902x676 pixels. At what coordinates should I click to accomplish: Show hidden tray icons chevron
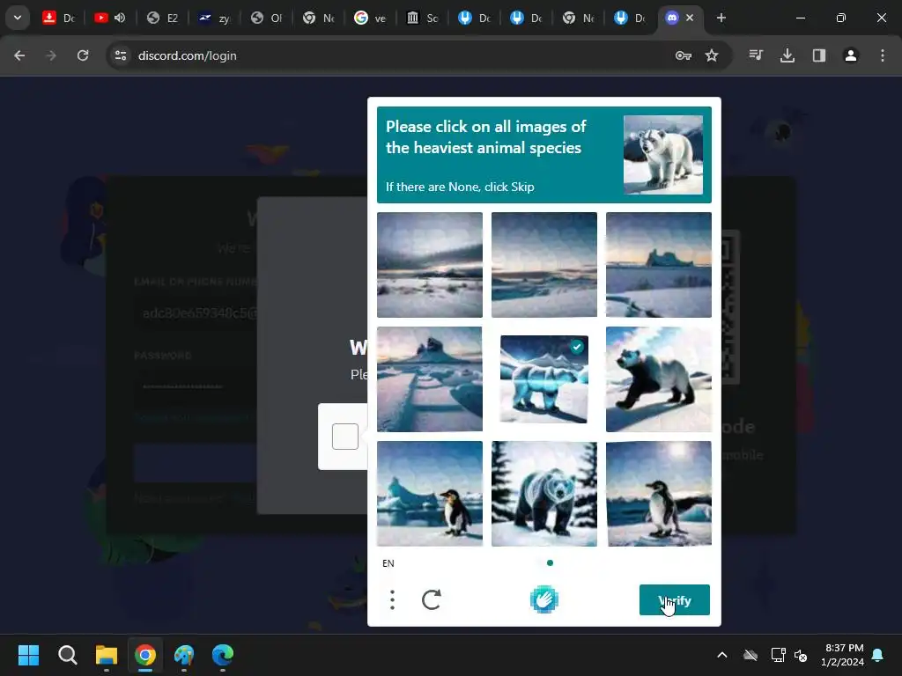point(722,655)
